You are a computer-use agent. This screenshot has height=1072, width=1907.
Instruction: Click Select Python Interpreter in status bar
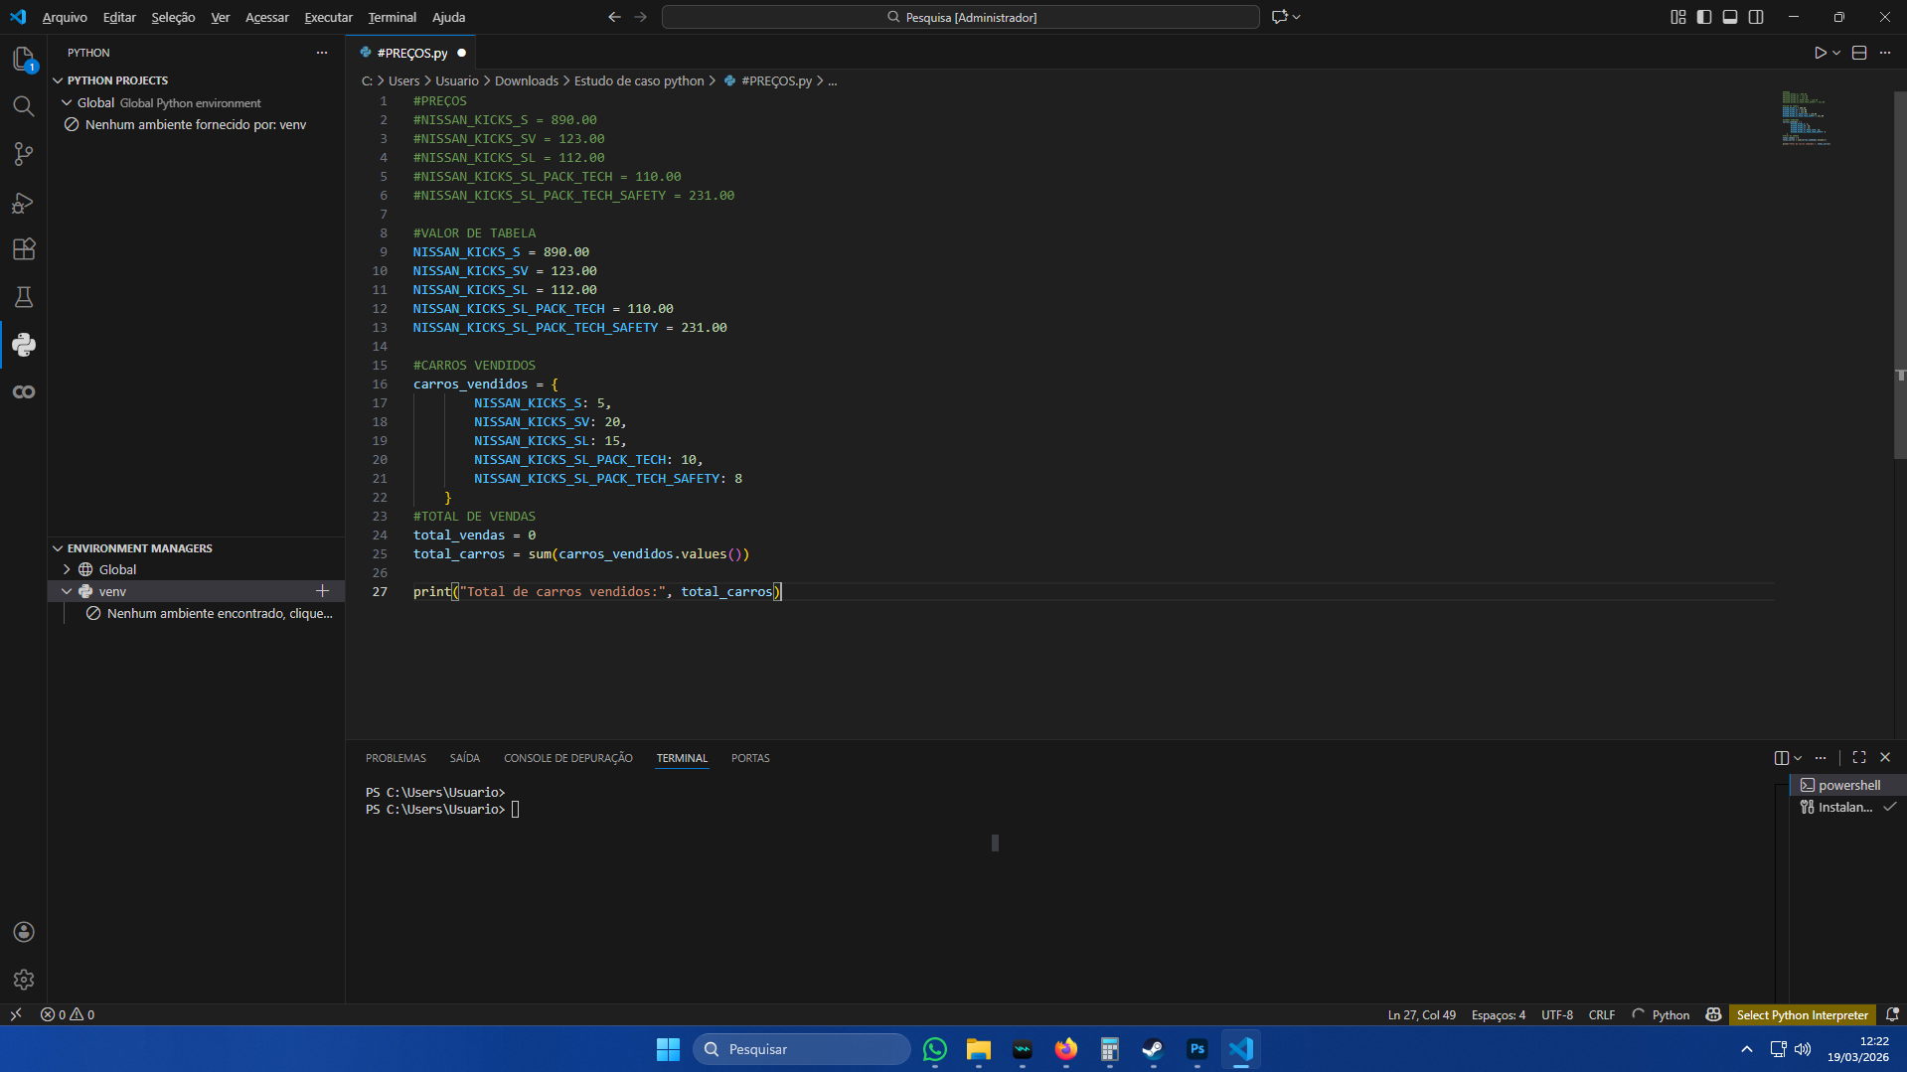(x=1802, y=1014)
